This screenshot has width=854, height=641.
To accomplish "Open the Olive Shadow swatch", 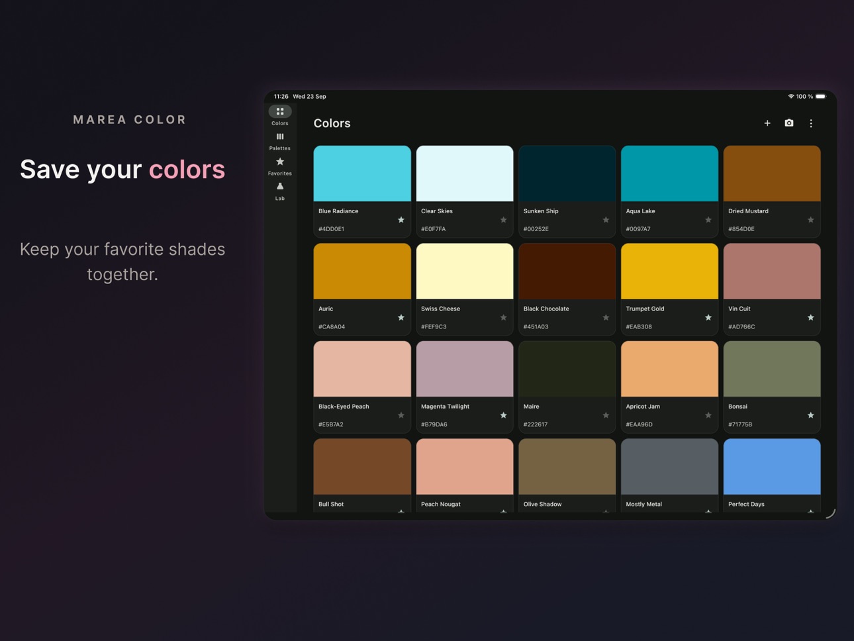I will [567, 466].
